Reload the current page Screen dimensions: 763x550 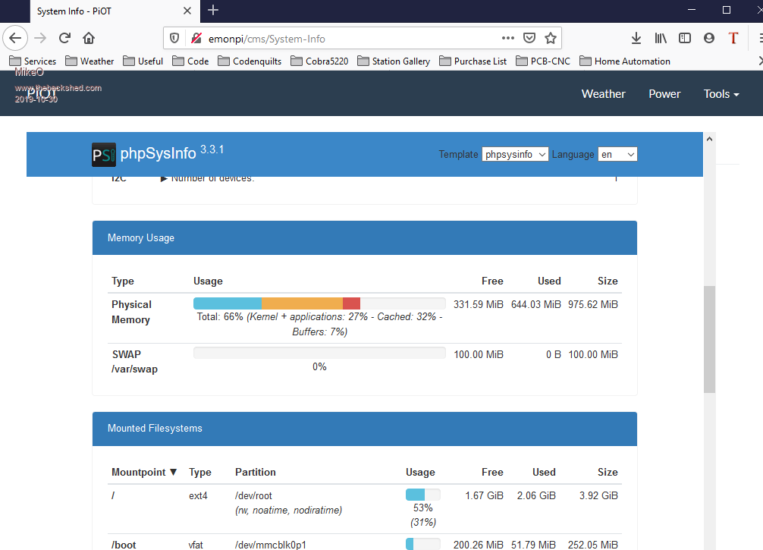tap(64, 38)
